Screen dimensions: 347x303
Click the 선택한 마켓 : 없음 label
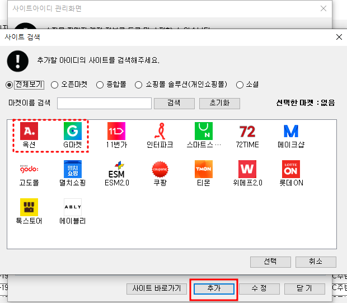[306, 102]
